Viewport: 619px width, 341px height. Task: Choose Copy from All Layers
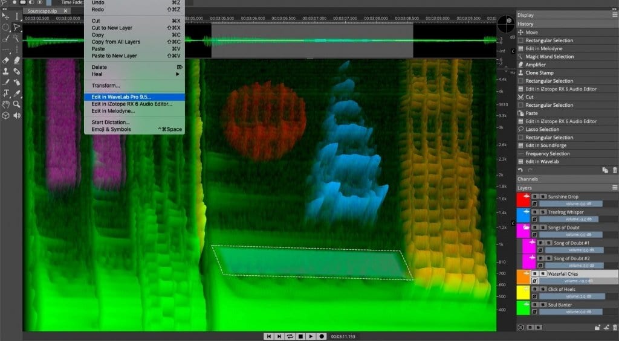pyautogui.click(x=134, y=42)
